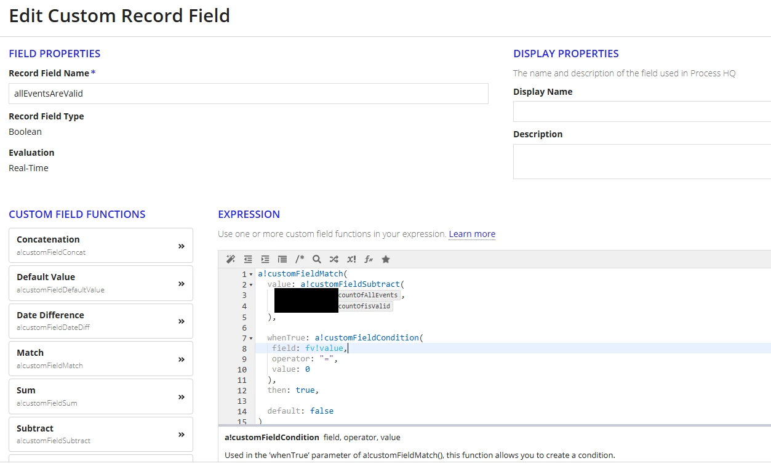Click the operator "=" text on line 9
This screenshot has width=771, height=466.
305,359
